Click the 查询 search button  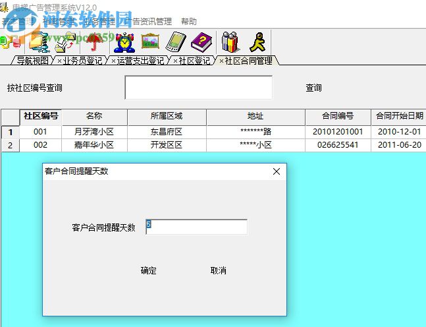314,88
